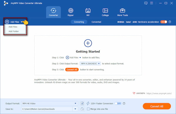The image size is (176, 114).
Task: Open the anymp4.com website link
Action: coord(159,93)
